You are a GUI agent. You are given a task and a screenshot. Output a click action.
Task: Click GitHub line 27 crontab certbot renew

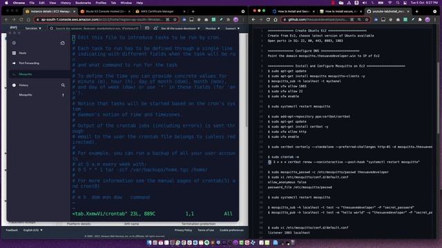coord(344,162)
